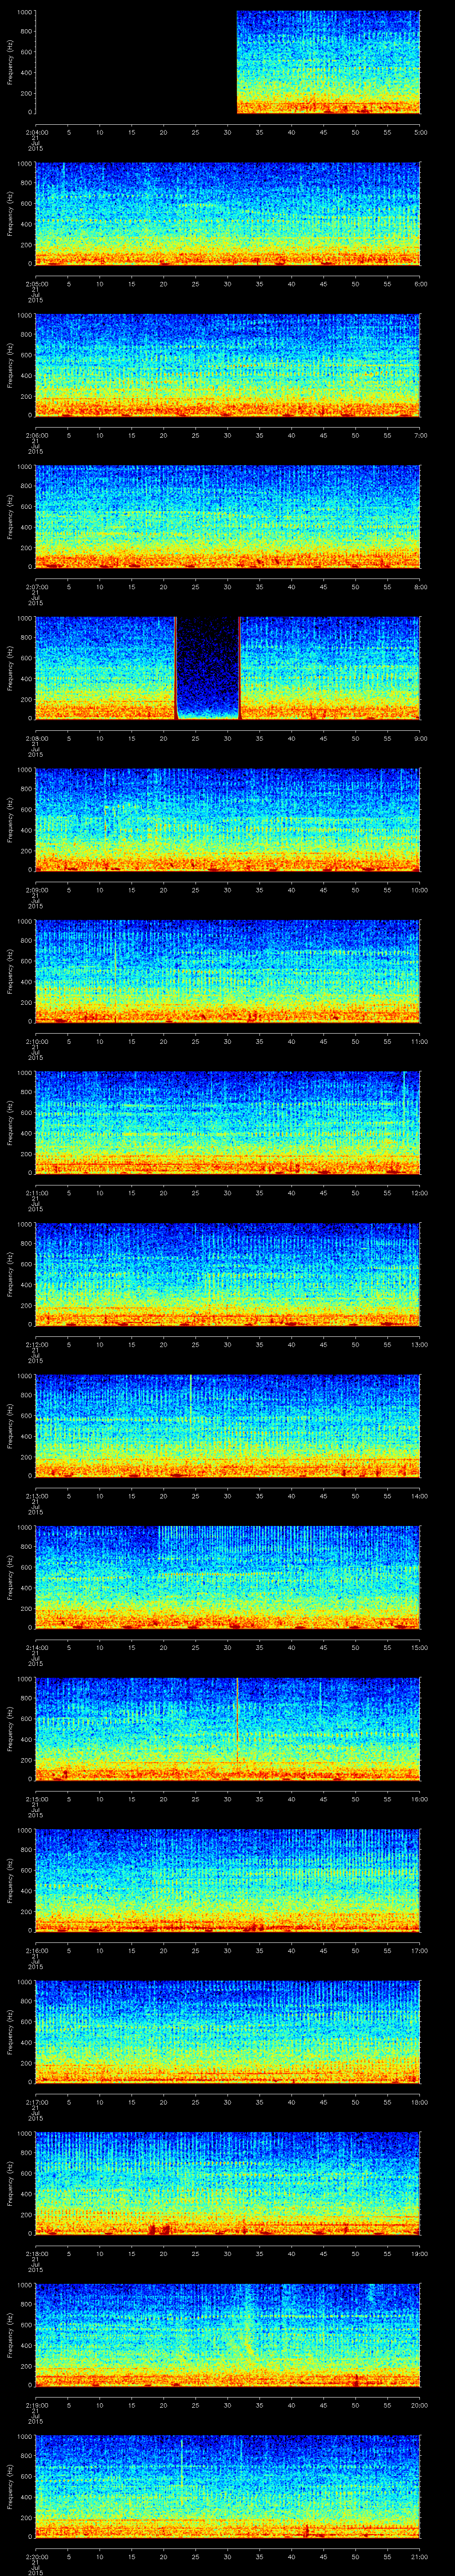Select the "2:08:00" start time label
The width and height of the screenshot is (455, 2576).
[x=36, y=738]
